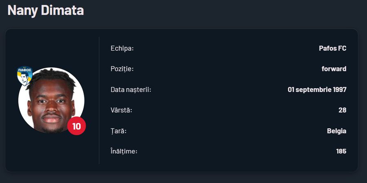Select the 'Echipa:' label
The width and height of the screenshot is (367, 183).
click(122, 49)
